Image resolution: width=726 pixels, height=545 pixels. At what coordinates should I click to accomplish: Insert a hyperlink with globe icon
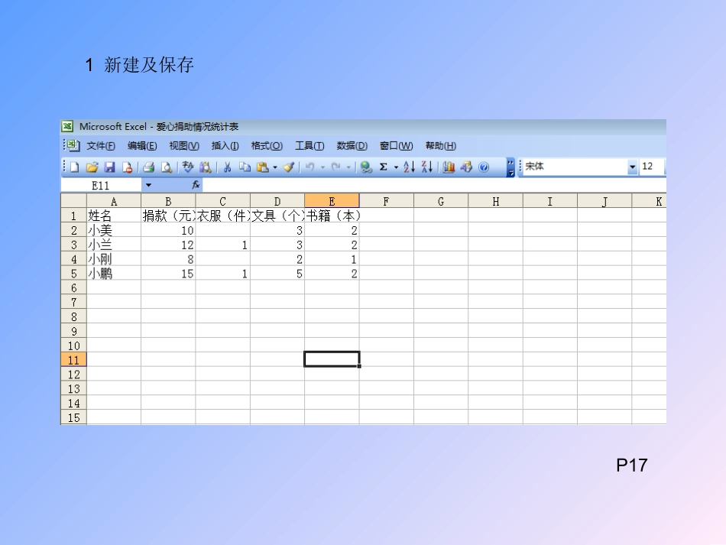coord(366,167)
